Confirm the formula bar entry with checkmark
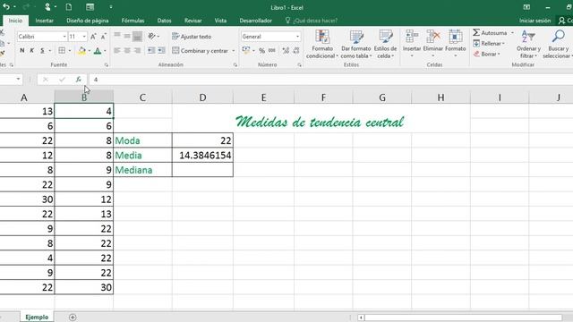This screenshot has height=322, width=573. (x=62, y=80)
